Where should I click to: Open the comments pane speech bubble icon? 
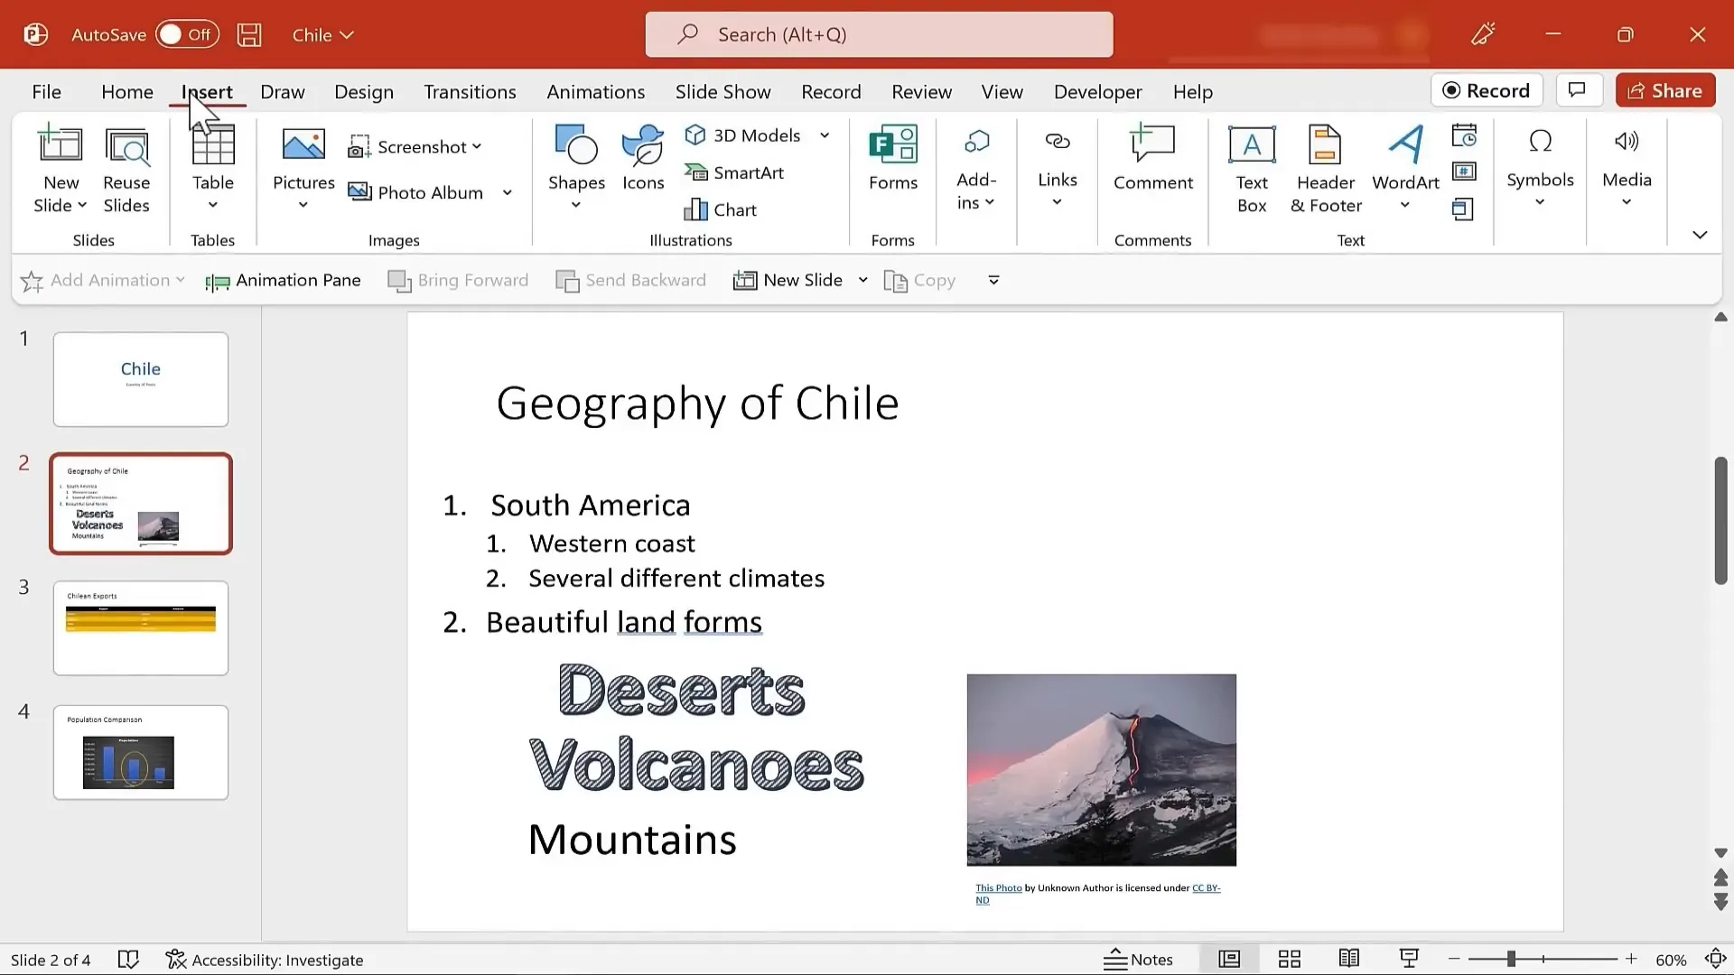[x=1578, y=90]
